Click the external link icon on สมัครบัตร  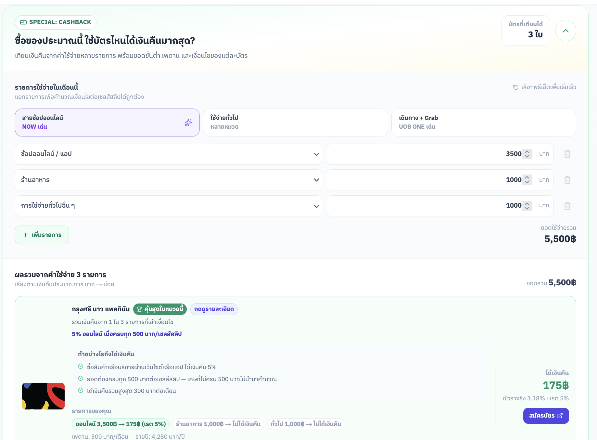click(x=560, y=416)
